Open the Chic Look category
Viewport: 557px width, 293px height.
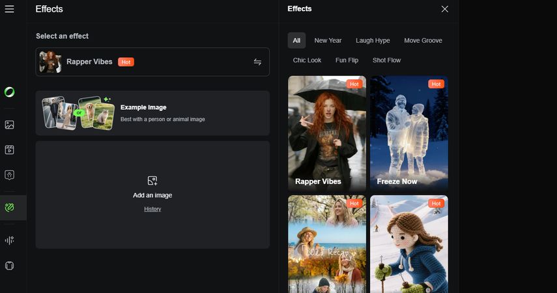click(x=307, y=60)
